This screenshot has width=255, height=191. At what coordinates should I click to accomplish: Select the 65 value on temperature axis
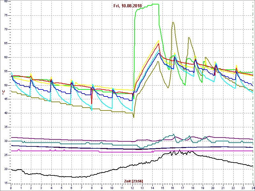coord(6,43)
